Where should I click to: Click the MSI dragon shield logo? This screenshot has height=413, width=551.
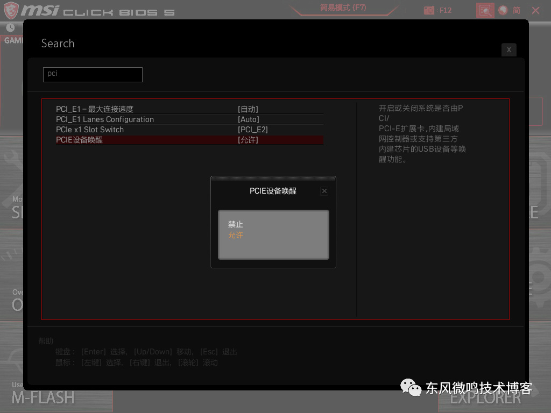(11, 10)
